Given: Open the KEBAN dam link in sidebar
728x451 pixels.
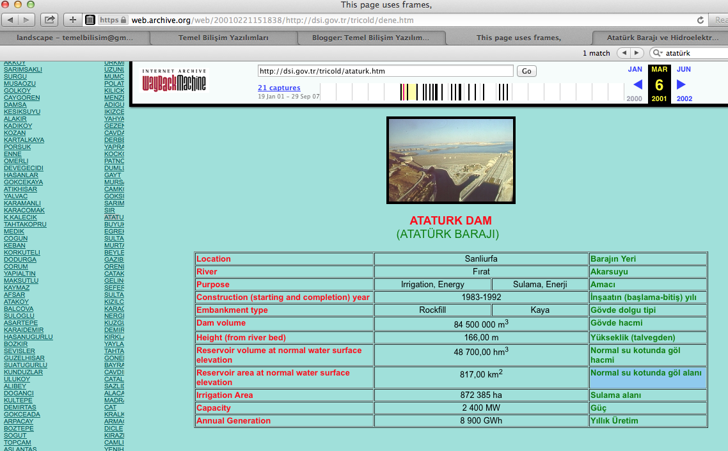Looking at the screenshot, I should [15, 246].
